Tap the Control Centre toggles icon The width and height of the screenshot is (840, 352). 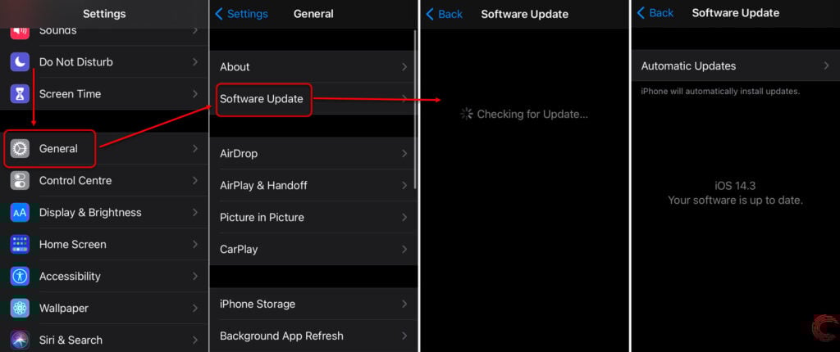pyautogui.click(x=20, y=181)
